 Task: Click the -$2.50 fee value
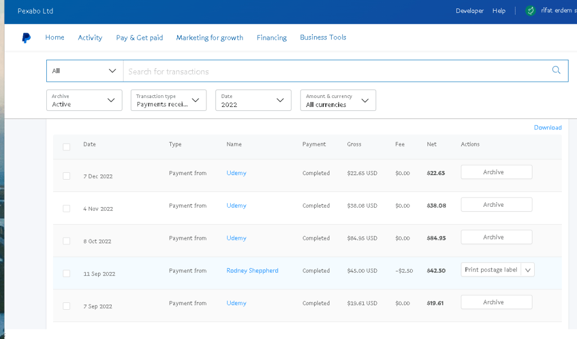pyautogui.click(x=404, y=271)
